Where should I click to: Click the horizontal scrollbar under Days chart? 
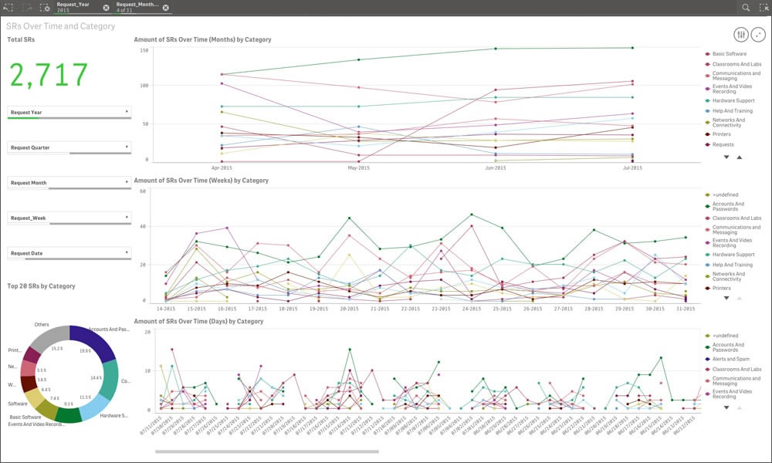267,451
